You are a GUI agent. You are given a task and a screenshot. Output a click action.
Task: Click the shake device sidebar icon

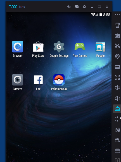click(x=117, y=25)
